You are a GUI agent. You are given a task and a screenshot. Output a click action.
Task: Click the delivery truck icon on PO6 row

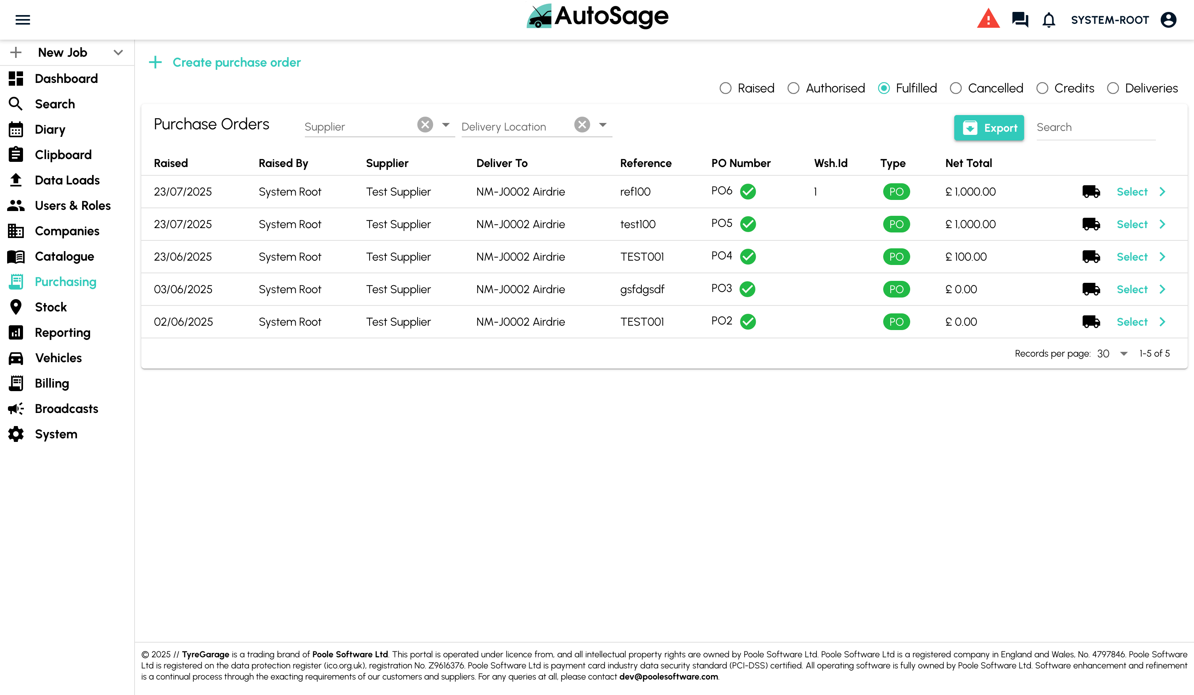point(1091,191)
